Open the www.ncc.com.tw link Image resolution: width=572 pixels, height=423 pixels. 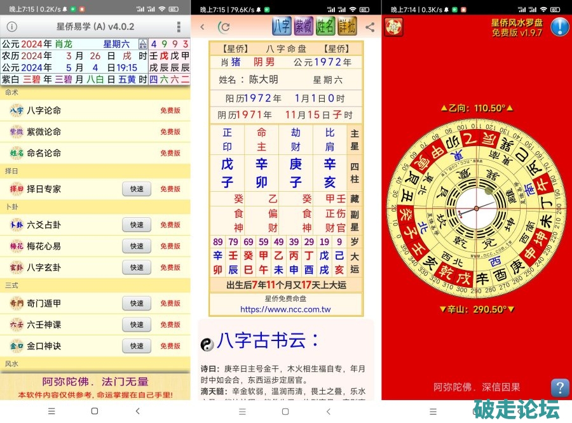(x=285, y=309)
